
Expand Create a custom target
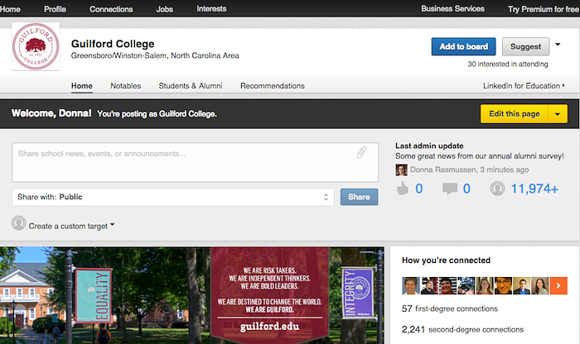[x=71, y=226]
